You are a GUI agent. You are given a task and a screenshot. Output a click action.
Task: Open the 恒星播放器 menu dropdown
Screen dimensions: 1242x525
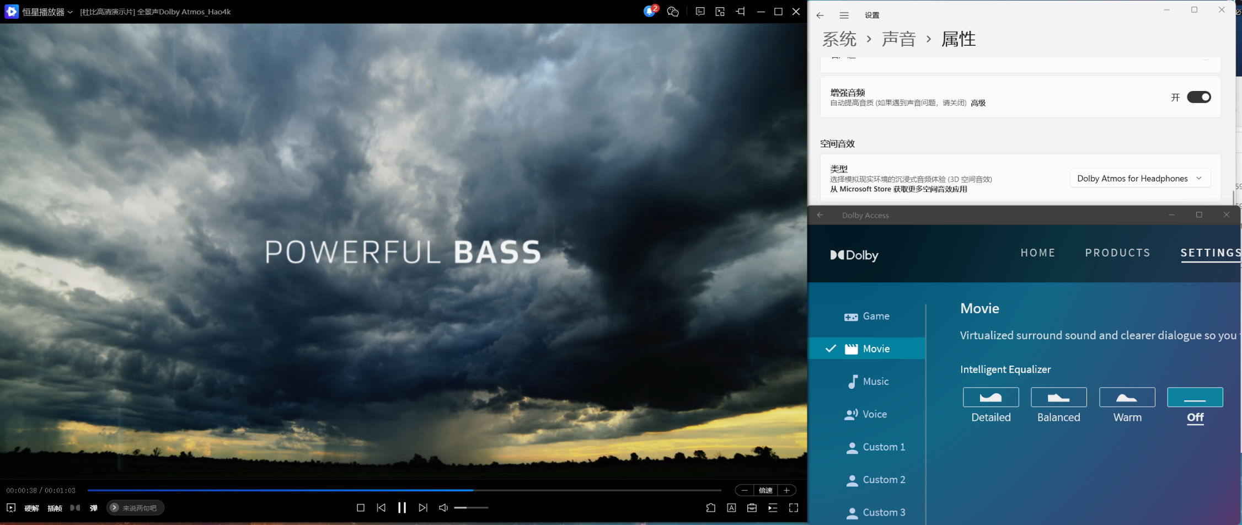pos(47,12)
